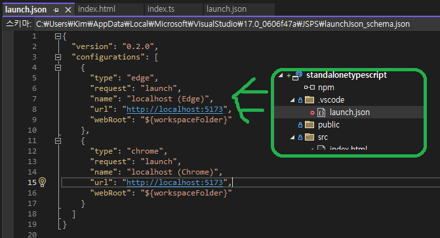
Task: Click the launch.json file icon in tree
Action: coord(321,112)
